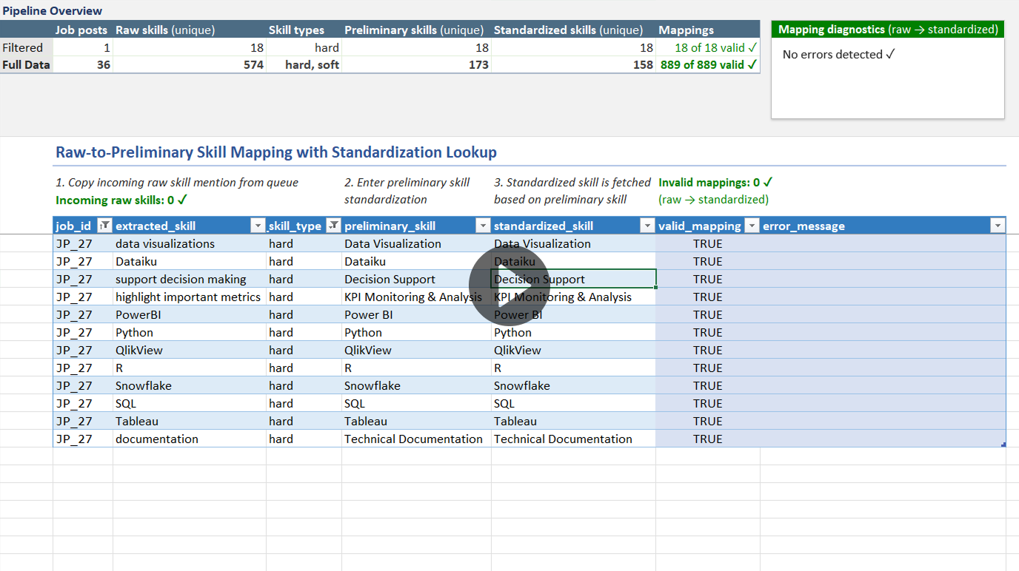Select the 'SQL' preliminary skill cell

pyautogui.click(x=416, y=403)
